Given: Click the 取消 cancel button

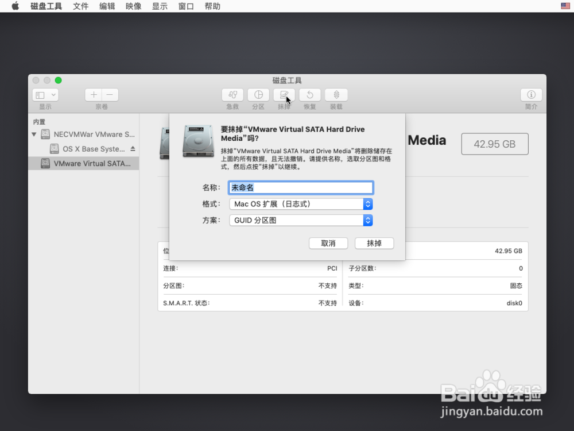Looking at the screenshot, I should click(328, 243).
